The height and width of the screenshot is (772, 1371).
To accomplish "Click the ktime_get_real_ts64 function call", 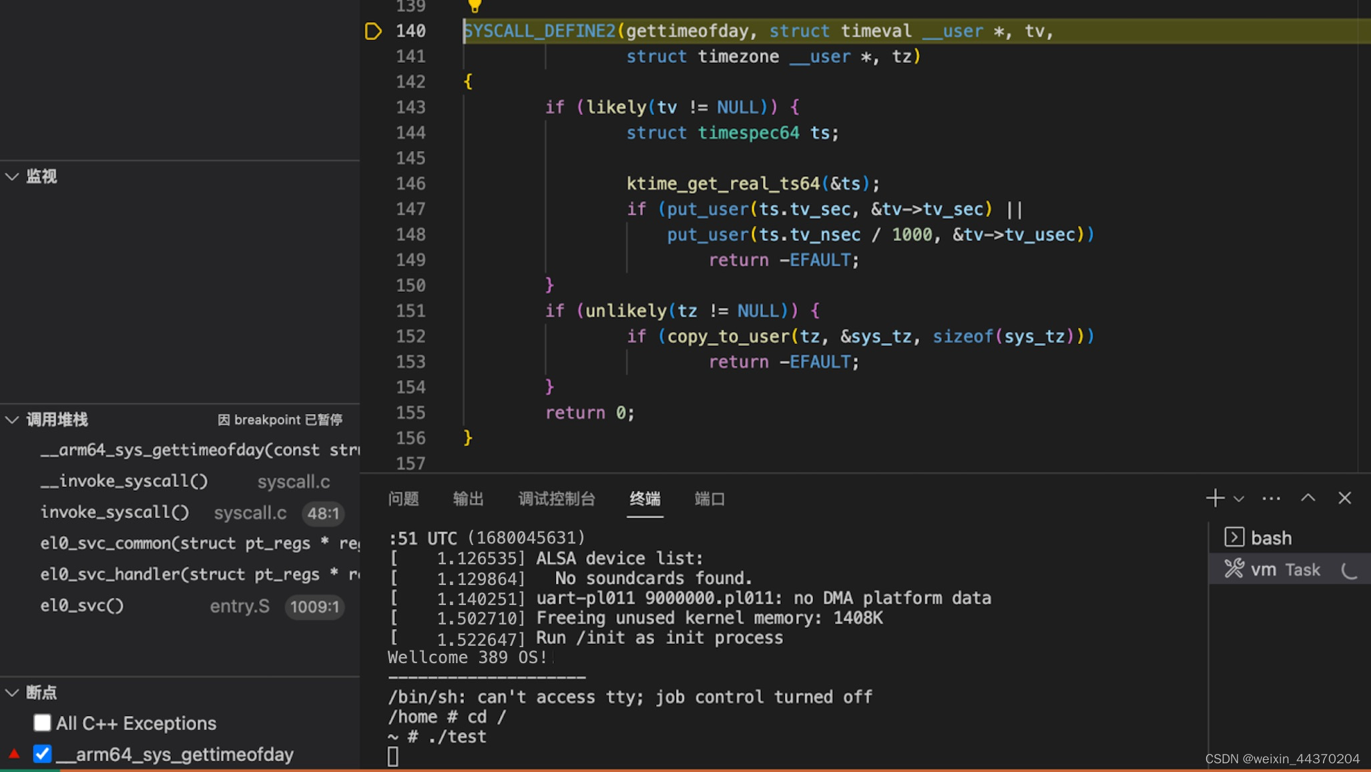I will pyautogui.click(x=723, y=183).
